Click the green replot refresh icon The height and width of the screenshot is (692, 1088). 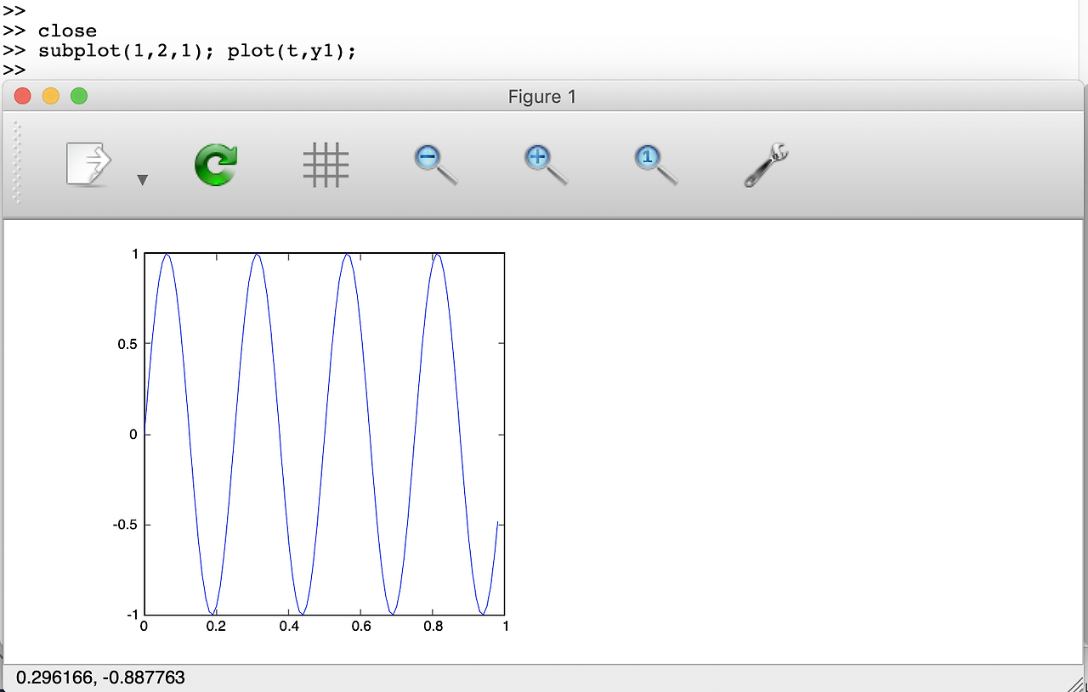pos(216,165)
